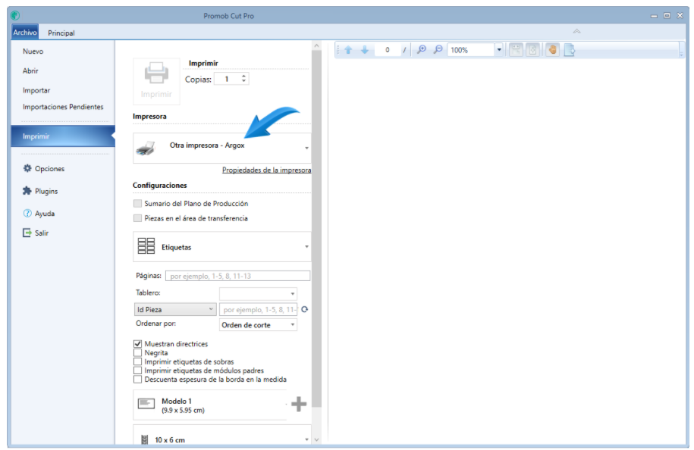The width and height of the screenshot is (694, 450).
Task: Check Piezas en el área de transferencia
Action: pos(137,218)
